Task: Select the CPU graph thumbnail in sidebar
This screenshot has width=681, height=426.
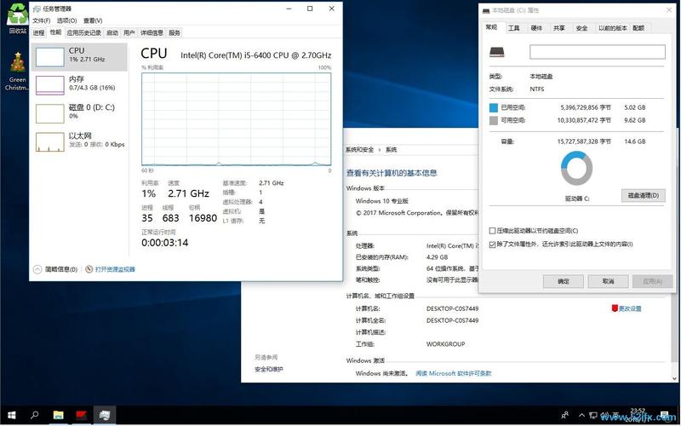Action: [x=50, y=57]
